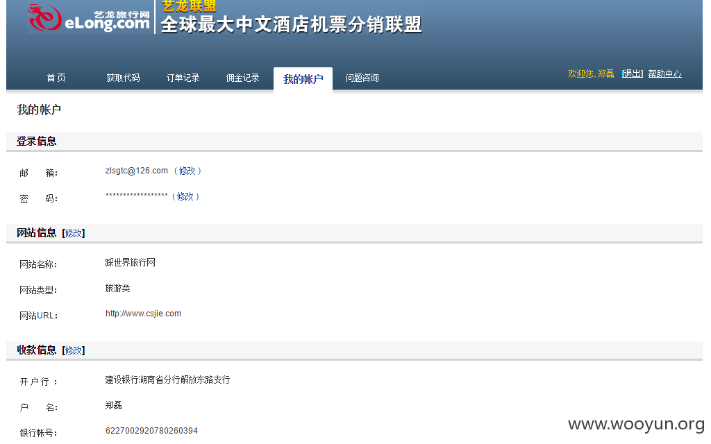
Task: Click 修改 beside 网站信息 heading
Action: pos(73,233)
